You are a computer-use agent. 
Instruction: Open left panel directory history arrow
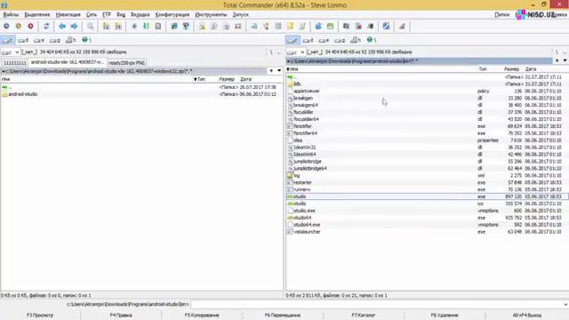(279, 71)
